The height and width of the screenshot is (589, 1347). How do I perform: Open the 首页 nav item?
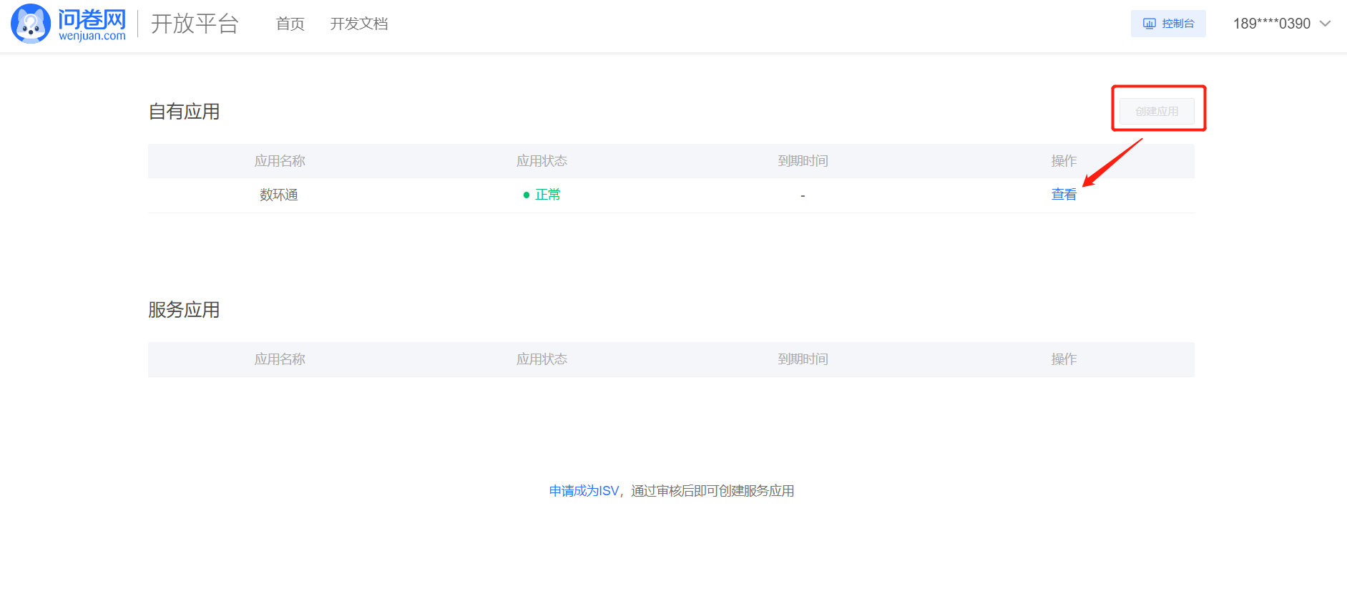(x=290, y=24)
